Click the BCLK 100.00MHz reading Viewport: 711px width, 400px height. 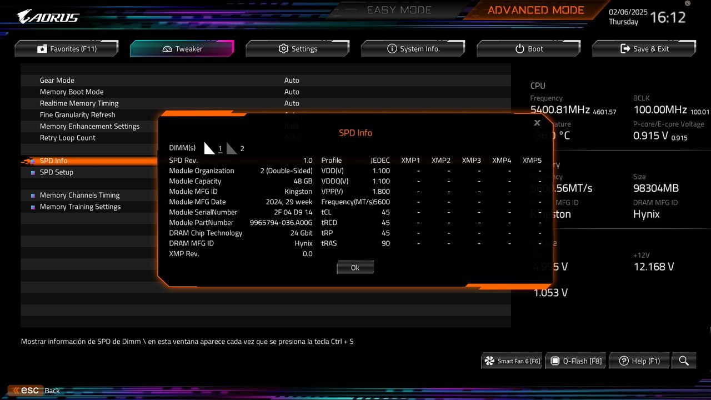click(x=660, y=110)
